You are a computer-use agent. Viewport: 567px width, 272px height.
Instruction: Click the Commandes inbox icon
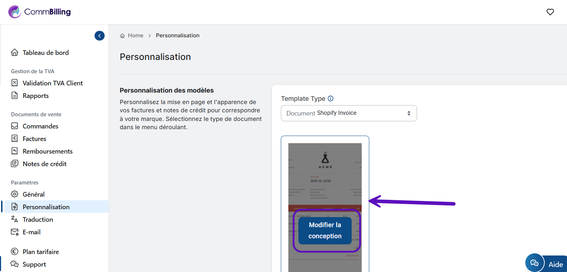pyautogui.click(x=15, y=126)
